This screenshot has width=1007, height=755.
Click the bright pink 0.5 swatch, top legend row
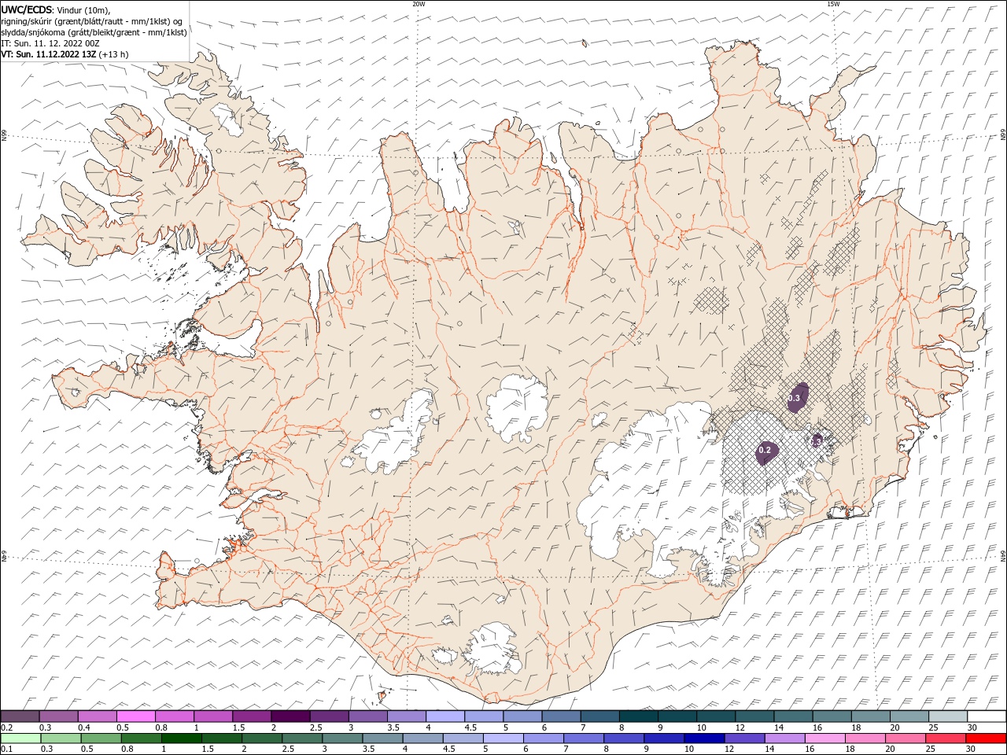click(136, 716)
